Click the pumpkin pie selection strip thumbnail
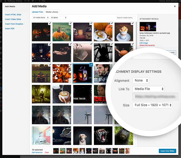The width and height of the screenshot is (181, 158). coord(76,151)
